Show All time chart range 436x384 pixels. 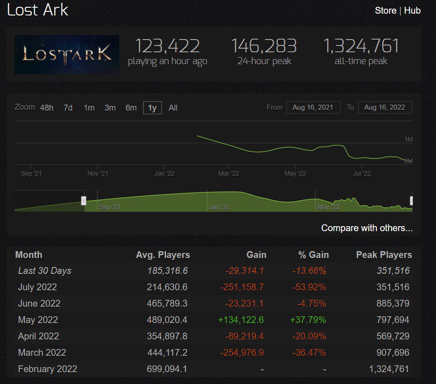173,108
